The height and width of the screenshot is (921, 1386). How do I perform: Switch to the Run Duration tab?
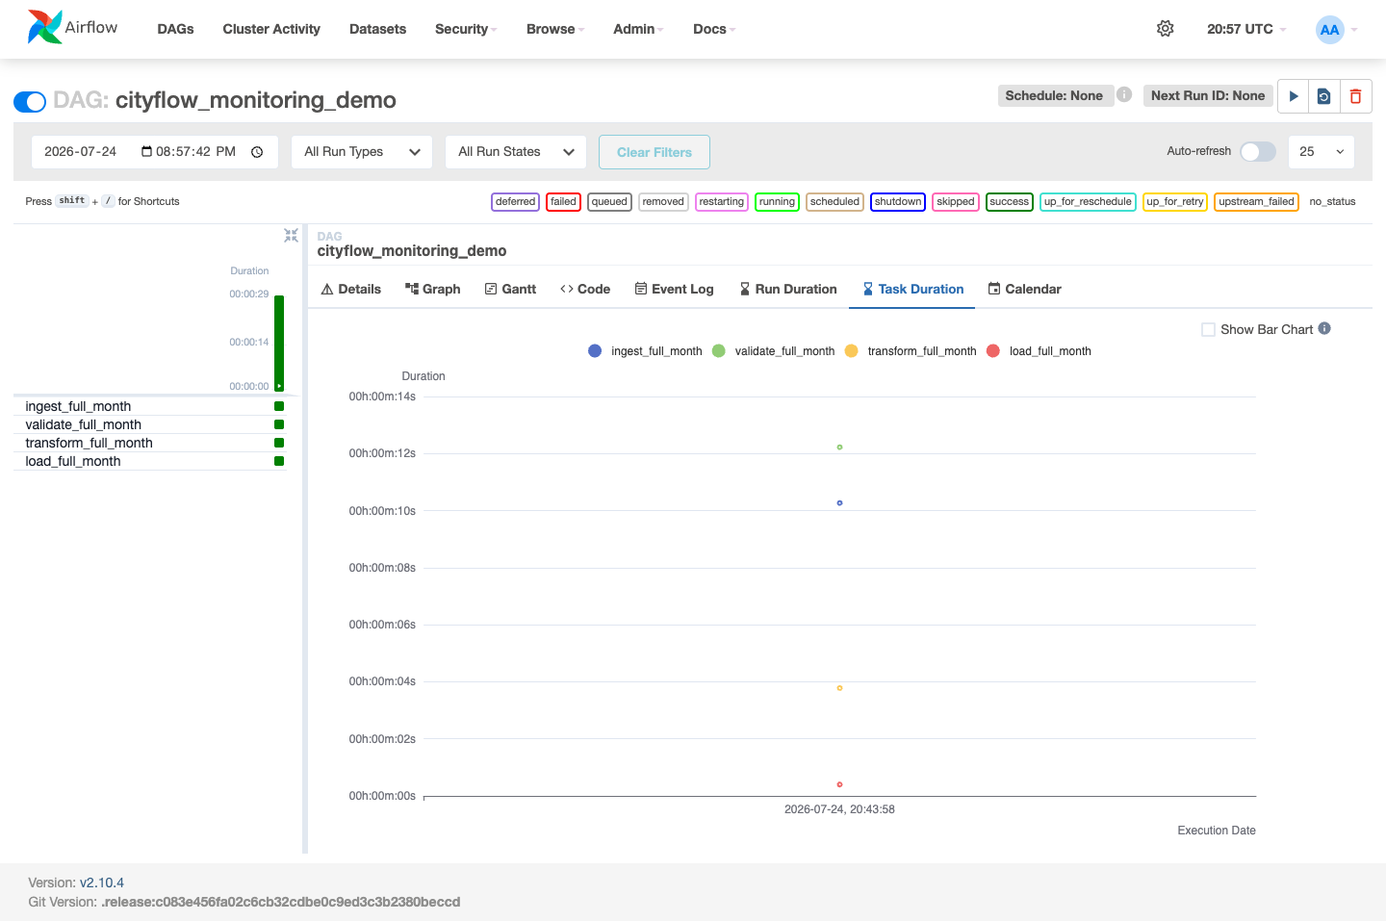coord(788,289)
